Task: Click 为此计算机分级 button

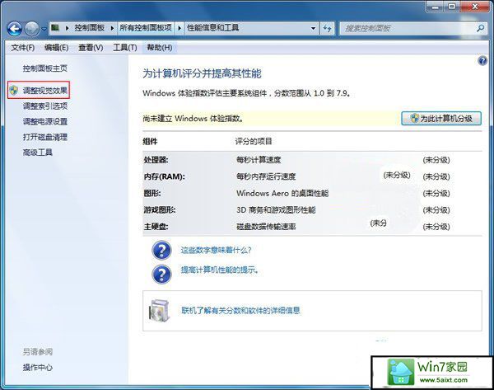Action: pyautogui.click(x=441, y=119)
